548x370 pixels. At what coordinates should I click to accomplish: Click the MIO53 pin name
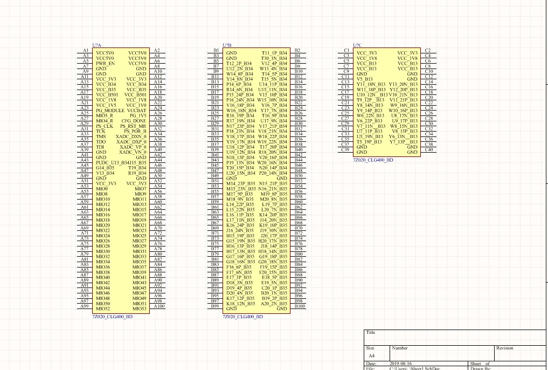(140, 309)
